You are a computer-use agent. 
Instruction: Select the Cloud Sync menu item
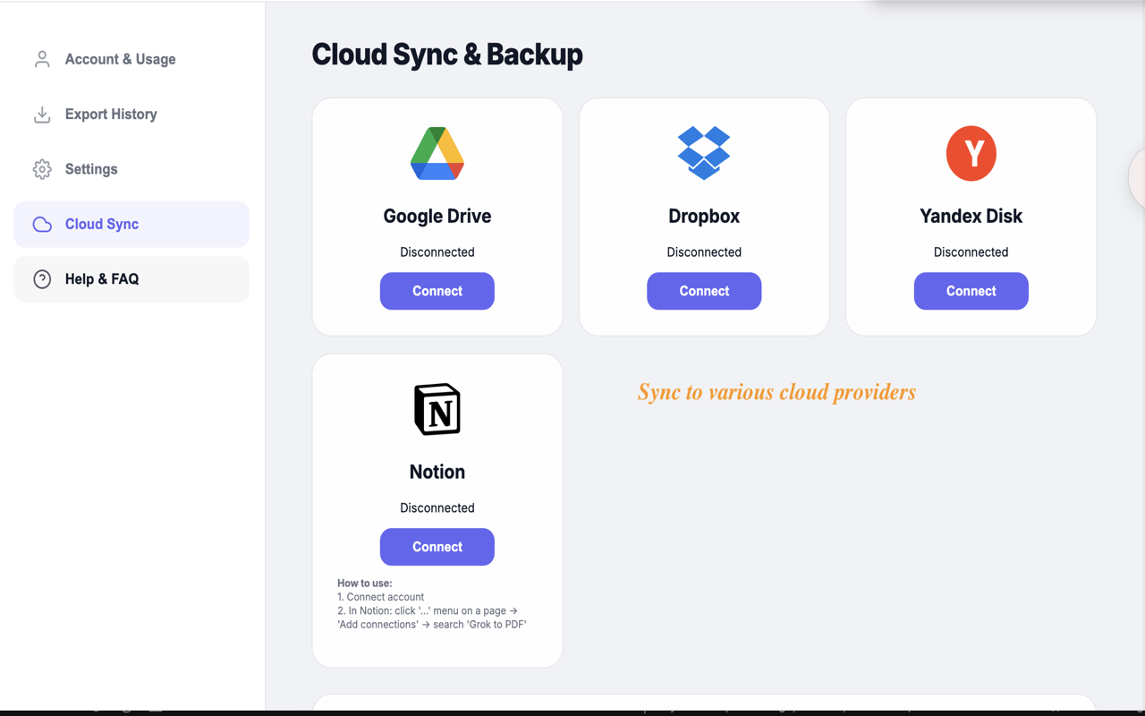click(x=131, y=225)
